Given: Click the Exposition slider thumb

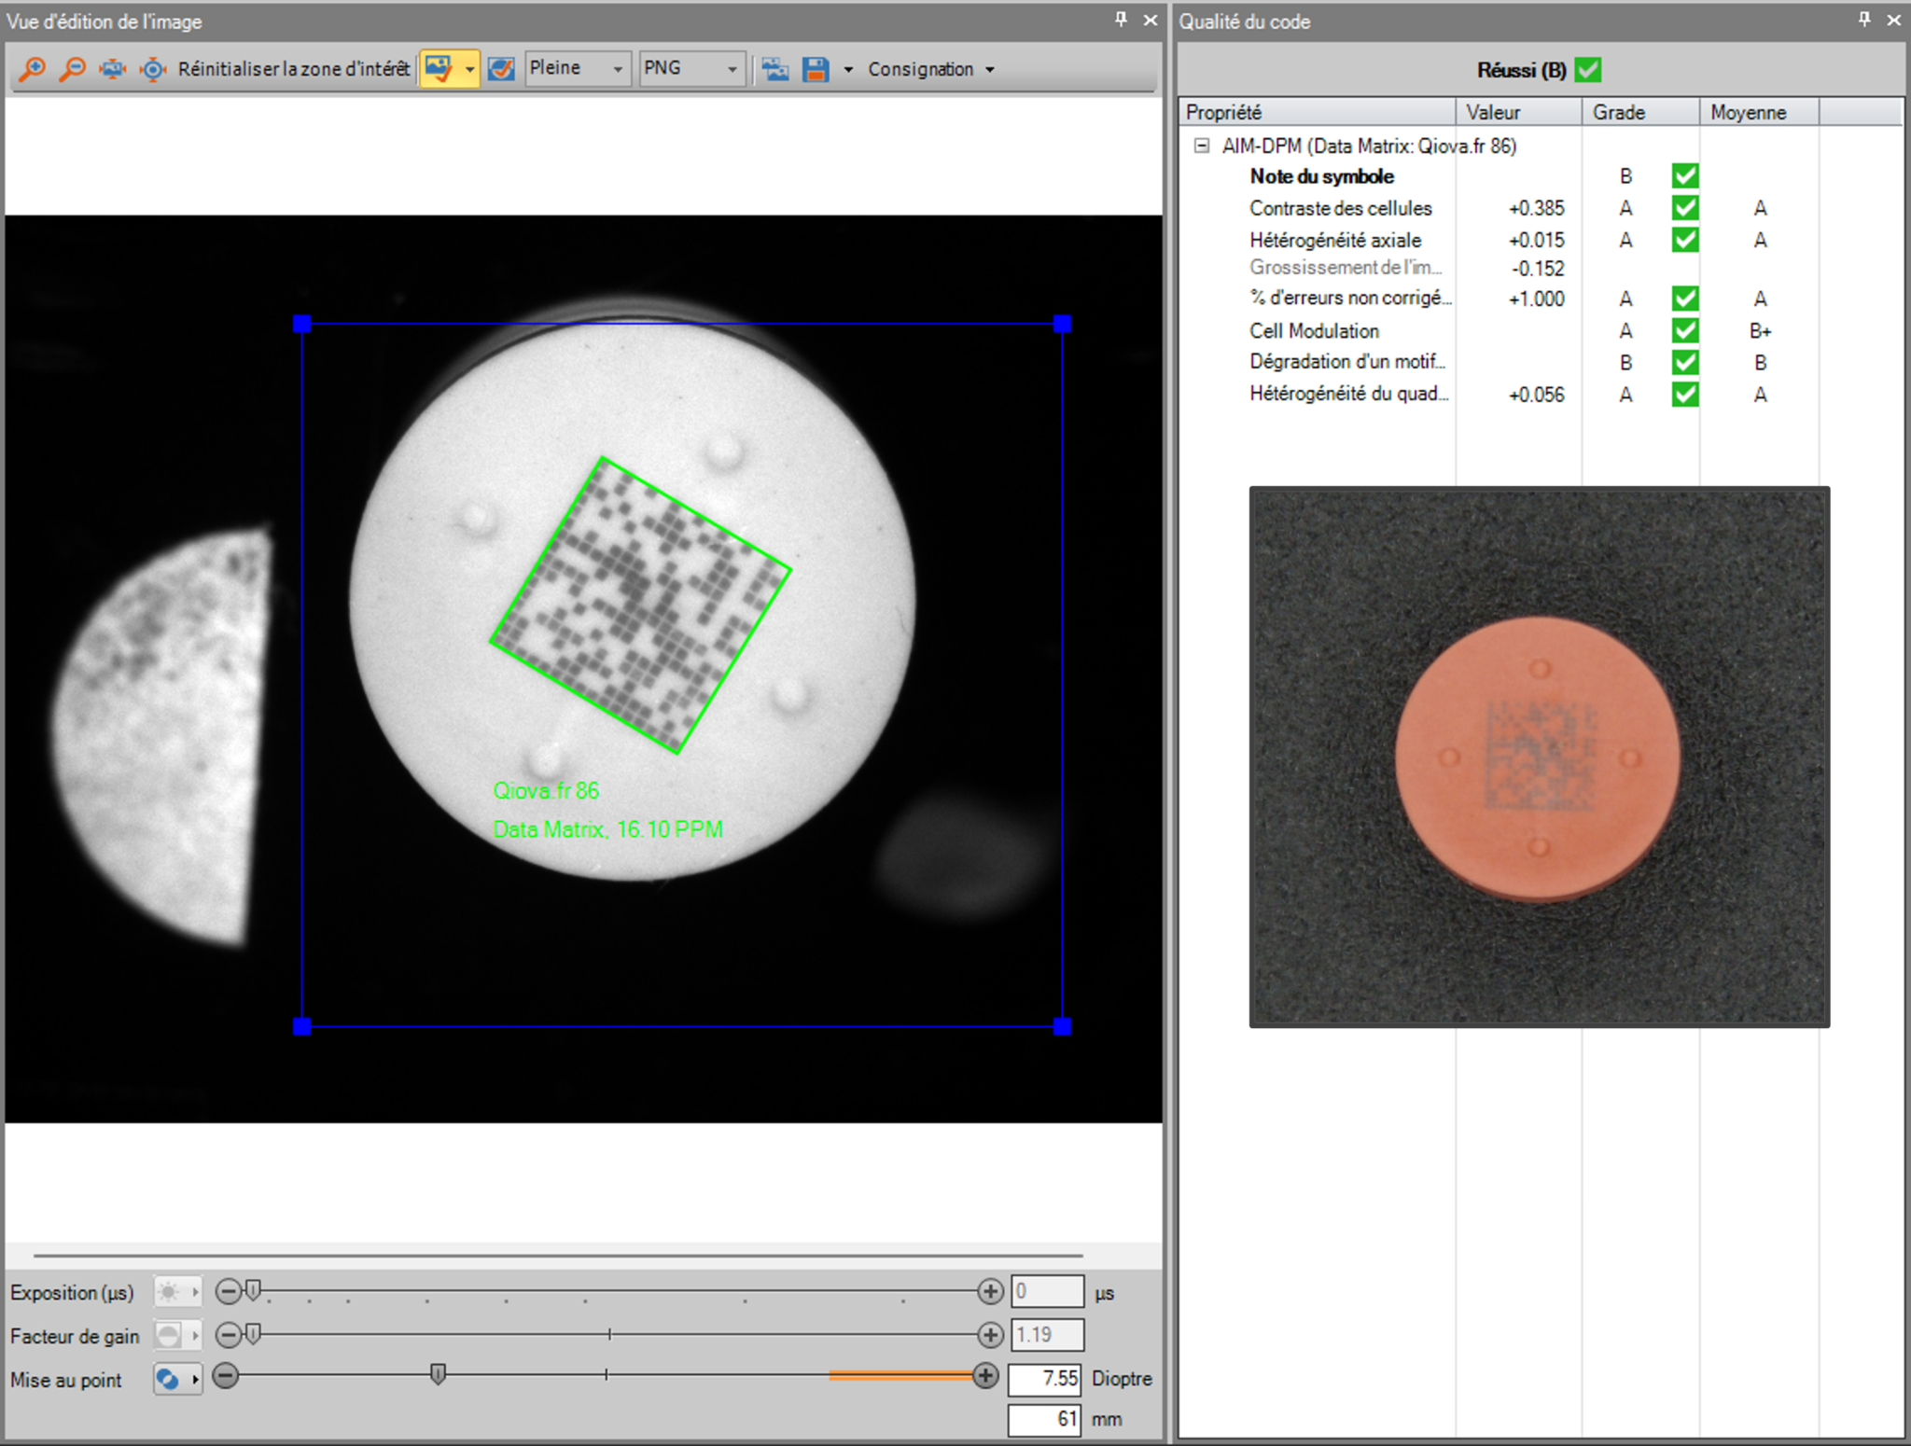Looking at the screenshot, I should [x=252, y=1290].
